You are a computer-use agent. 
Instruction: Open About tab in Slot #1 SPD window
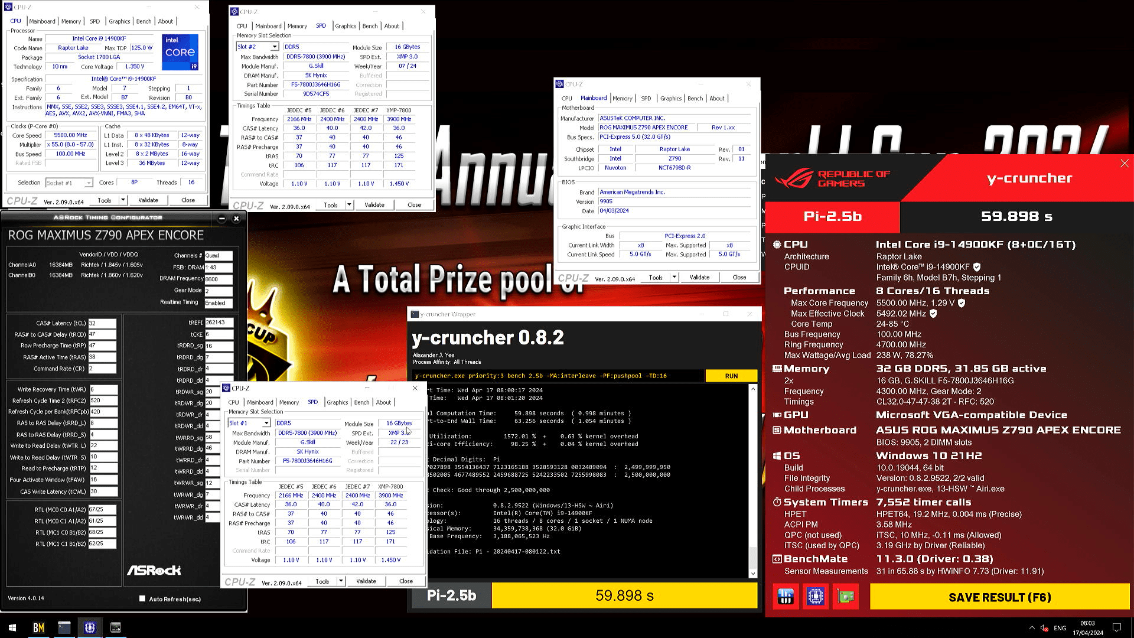(383, 402)
